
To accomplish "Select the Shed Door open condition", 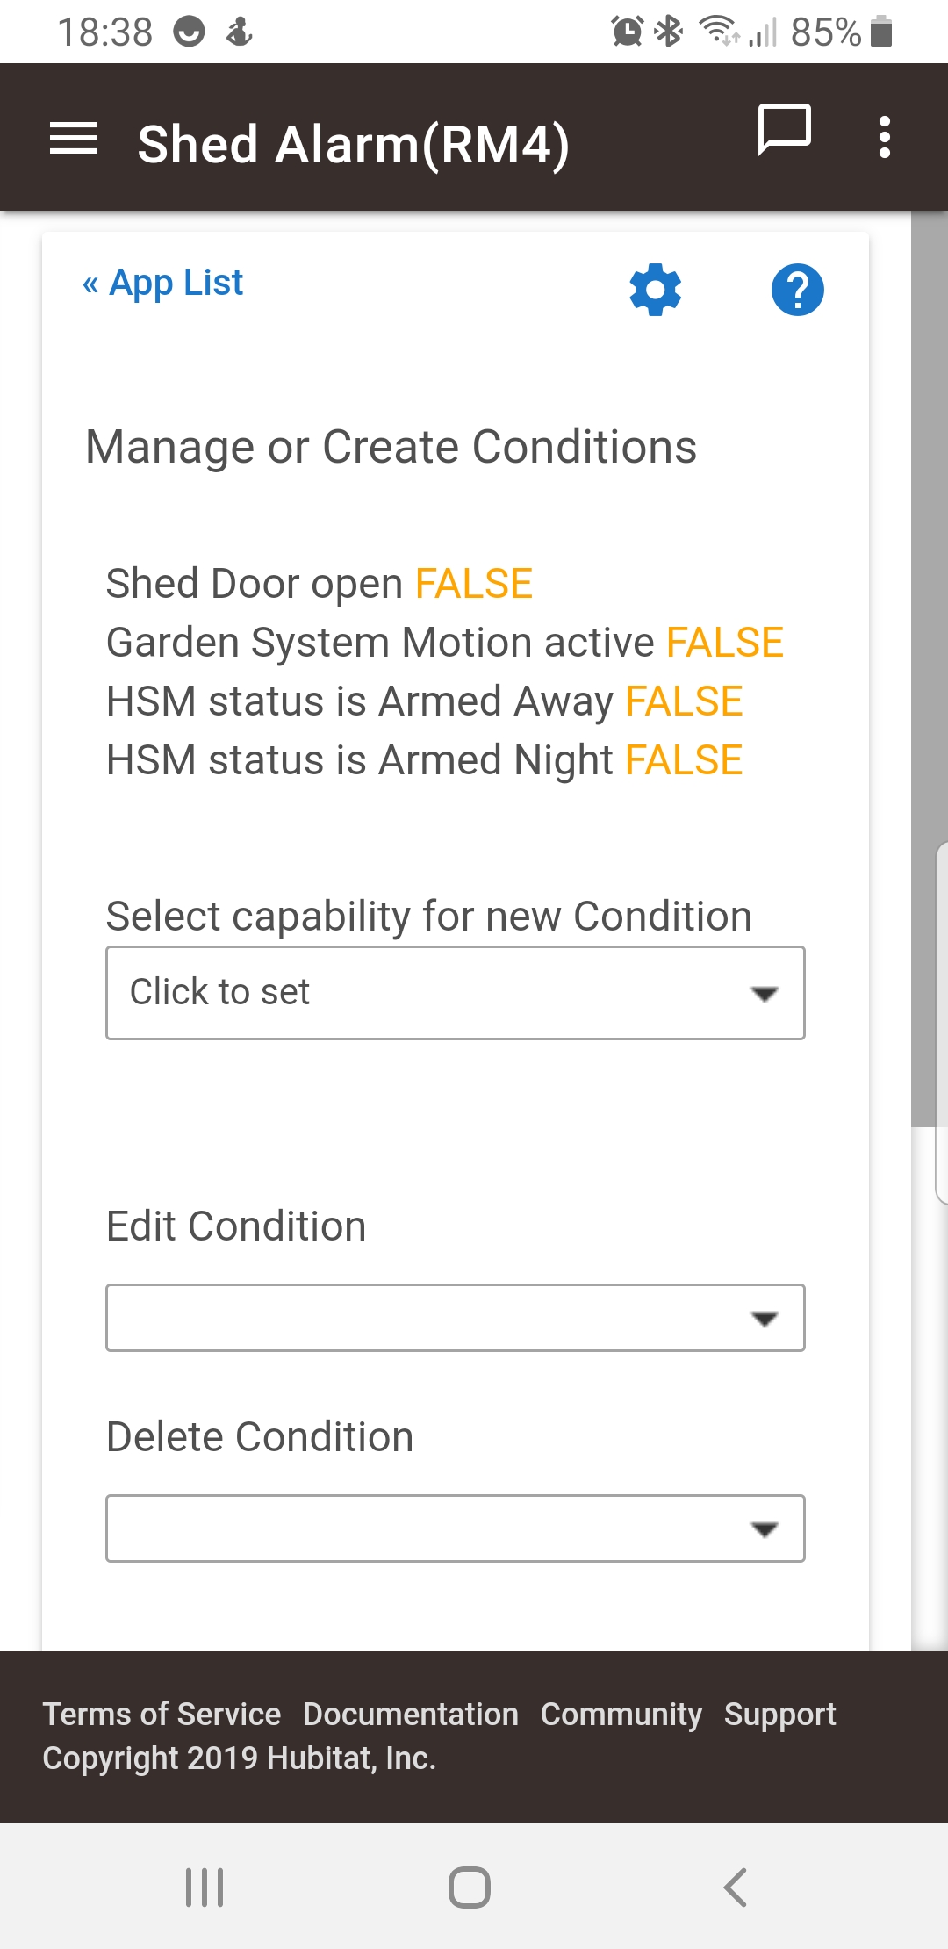I will point(320,584).
